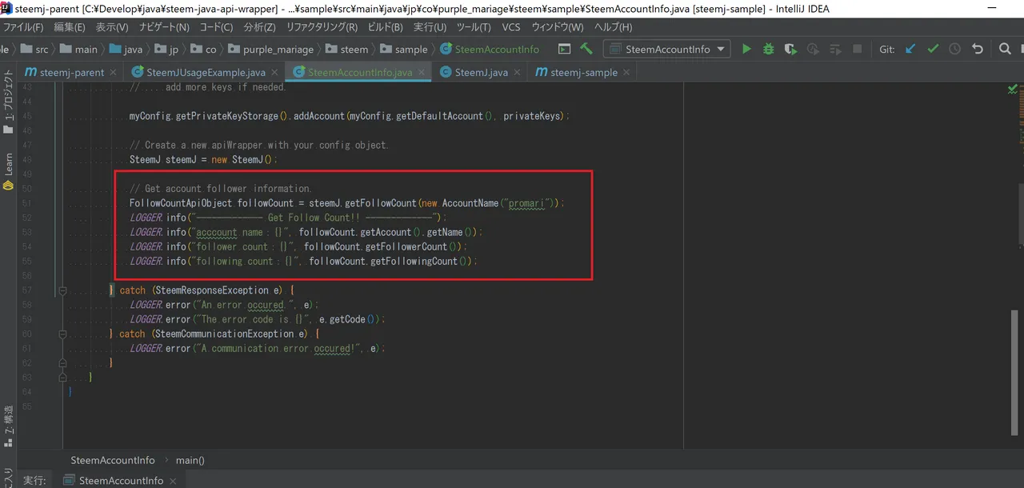Close the steemj-parent tab
Screen dimensions: 1024x488
[x=113, y=72]
